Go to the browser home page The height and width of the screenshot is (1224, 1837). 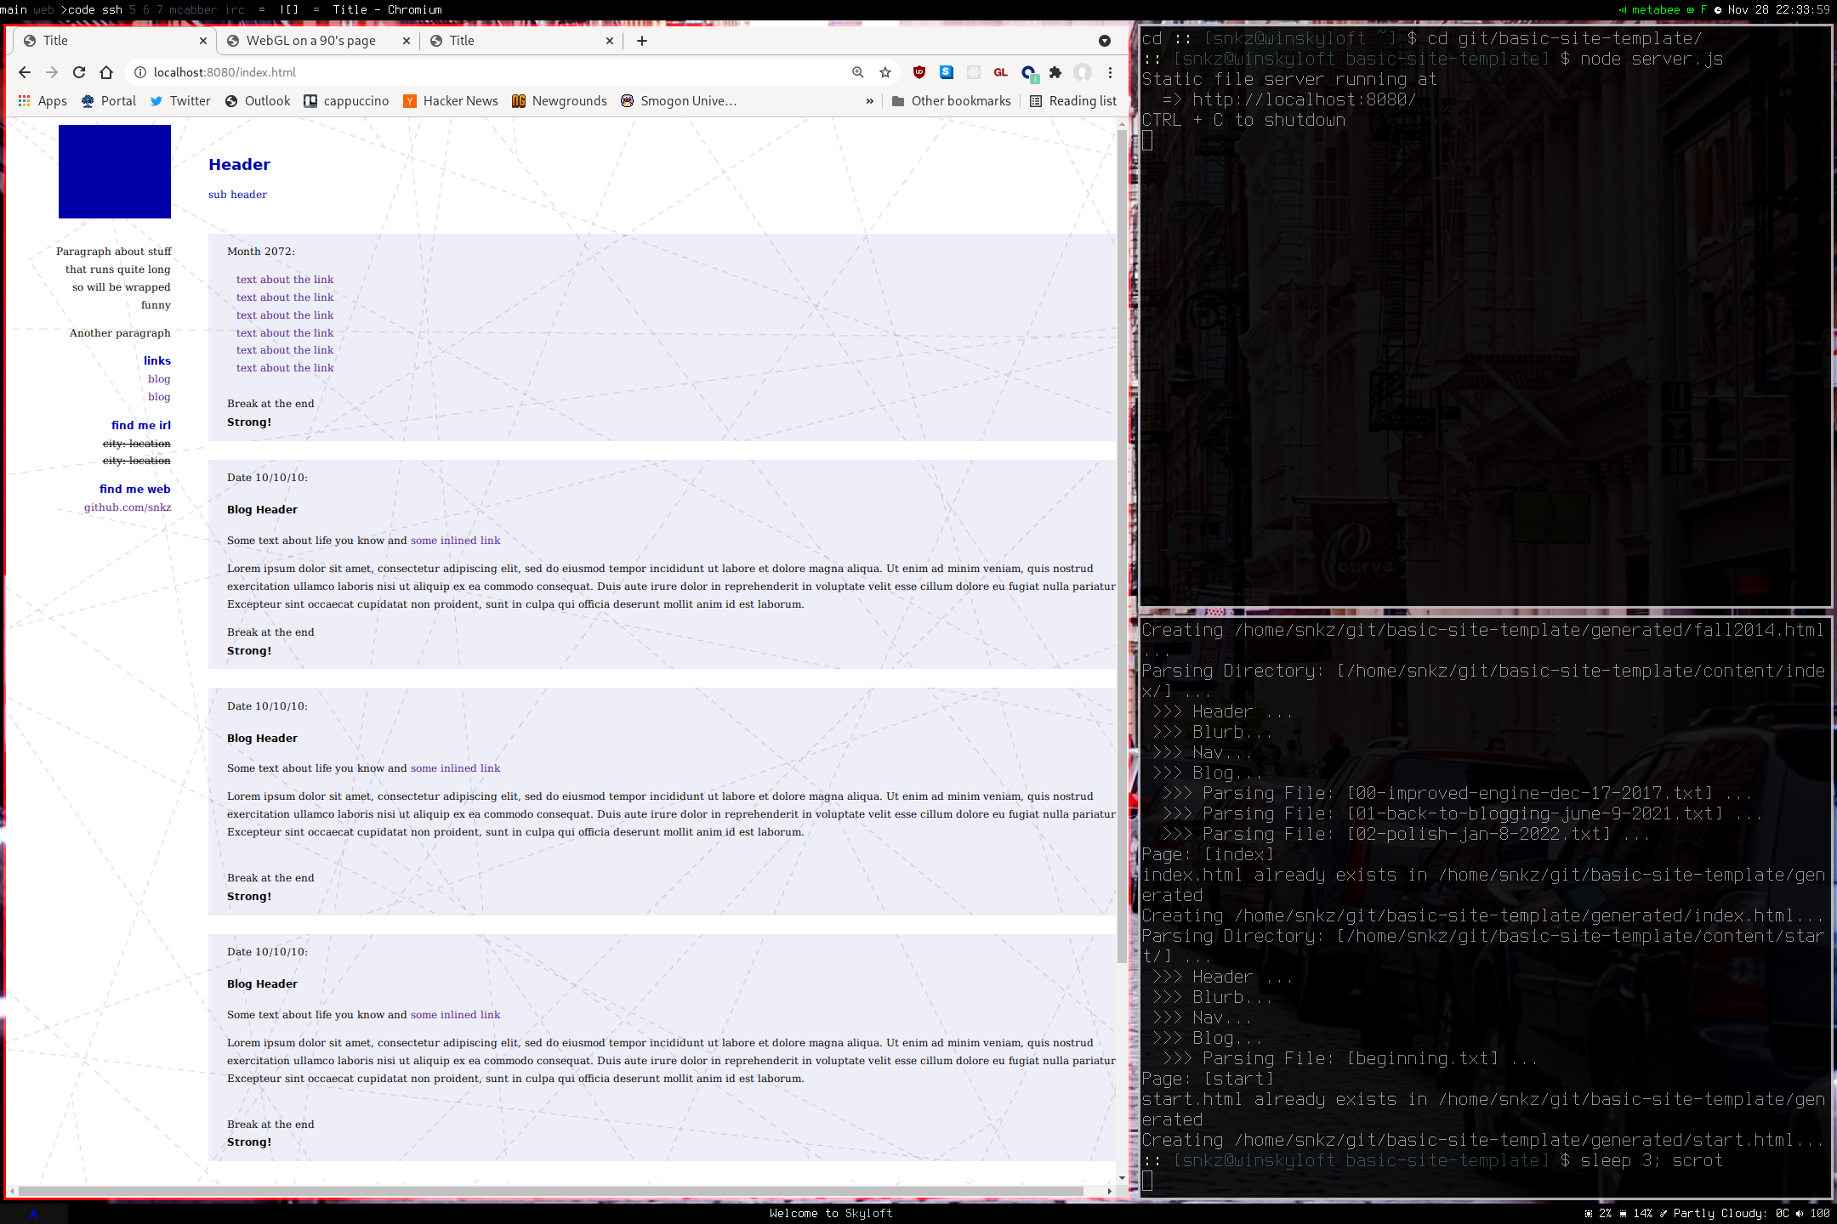point(106,72)
